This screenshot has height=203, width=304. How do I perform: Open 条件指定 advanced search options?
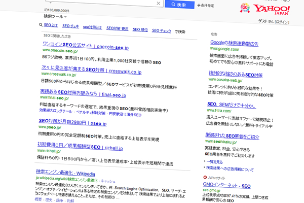tap(206, 6)
